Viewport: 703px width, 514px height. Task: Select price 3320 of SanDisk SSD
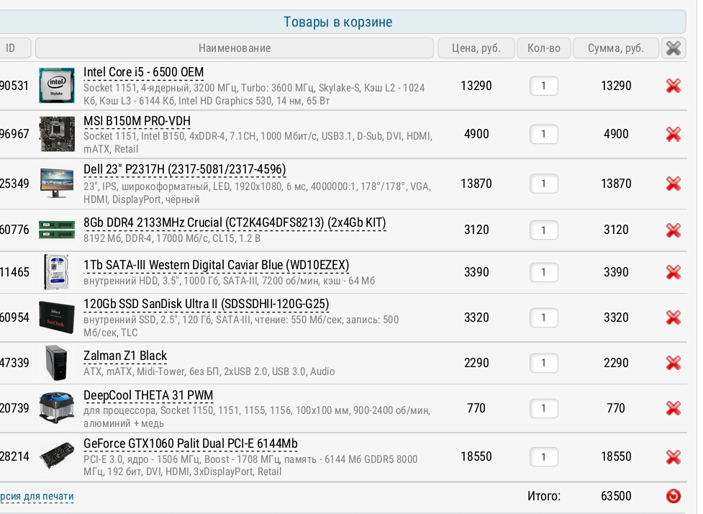[476, 317]
